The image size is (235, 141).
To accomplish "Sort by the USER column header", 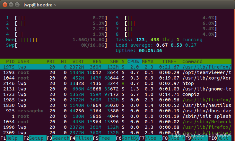I will click(x=23, y=61).
